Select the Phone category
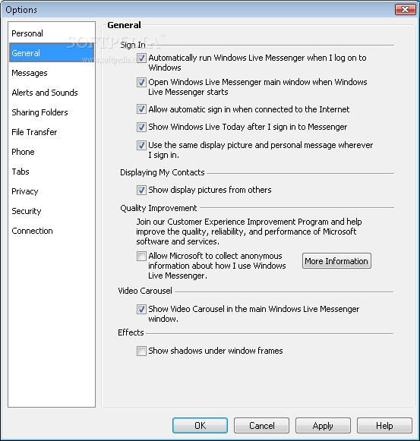The width and height of the screenshot is (420, 441). 51,152
